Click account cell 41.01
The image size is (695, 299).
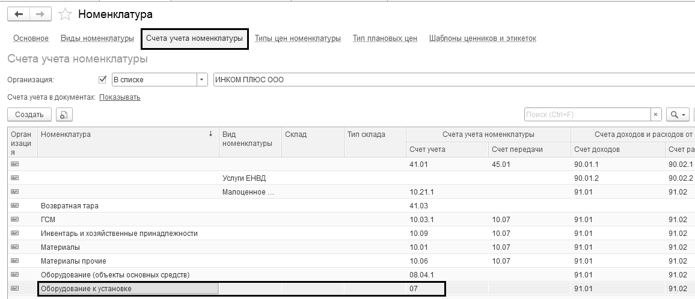click(x=447, y=165)
